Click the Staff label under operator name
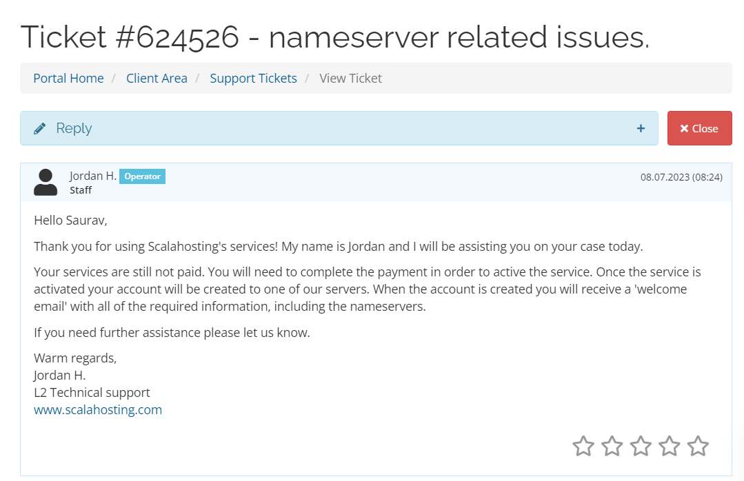Viewport: 744px width, 481px height. 81,190
